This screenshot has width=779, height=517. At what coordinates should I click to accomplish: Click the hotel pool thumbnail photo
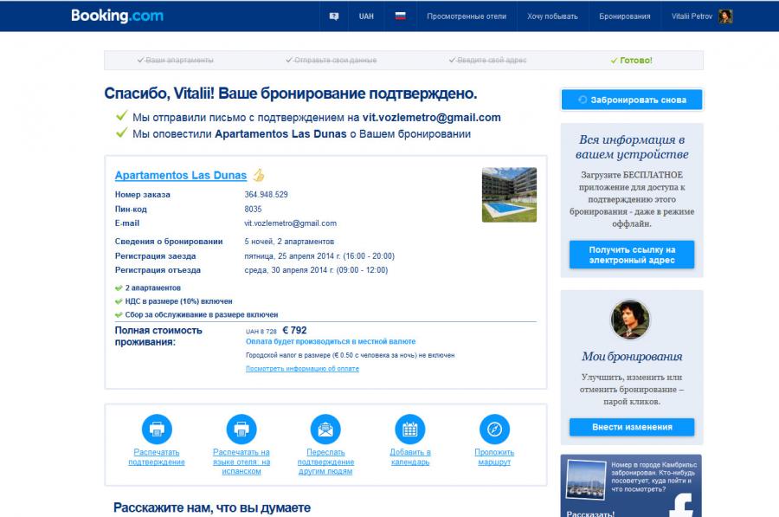click(509, 195)
